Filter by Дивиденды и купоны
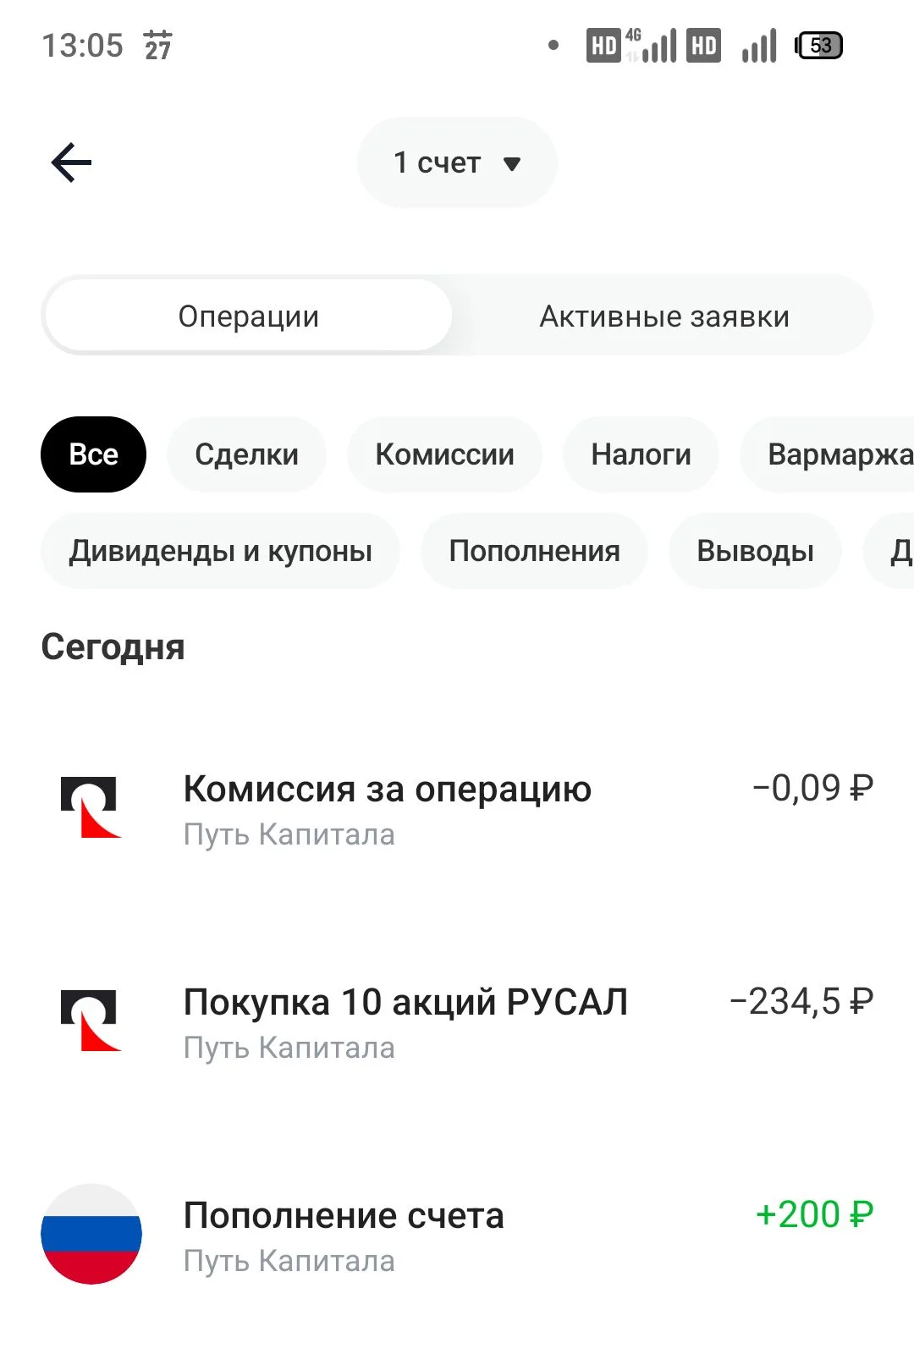Screen dimensions: 914x1354 point(220,551)
